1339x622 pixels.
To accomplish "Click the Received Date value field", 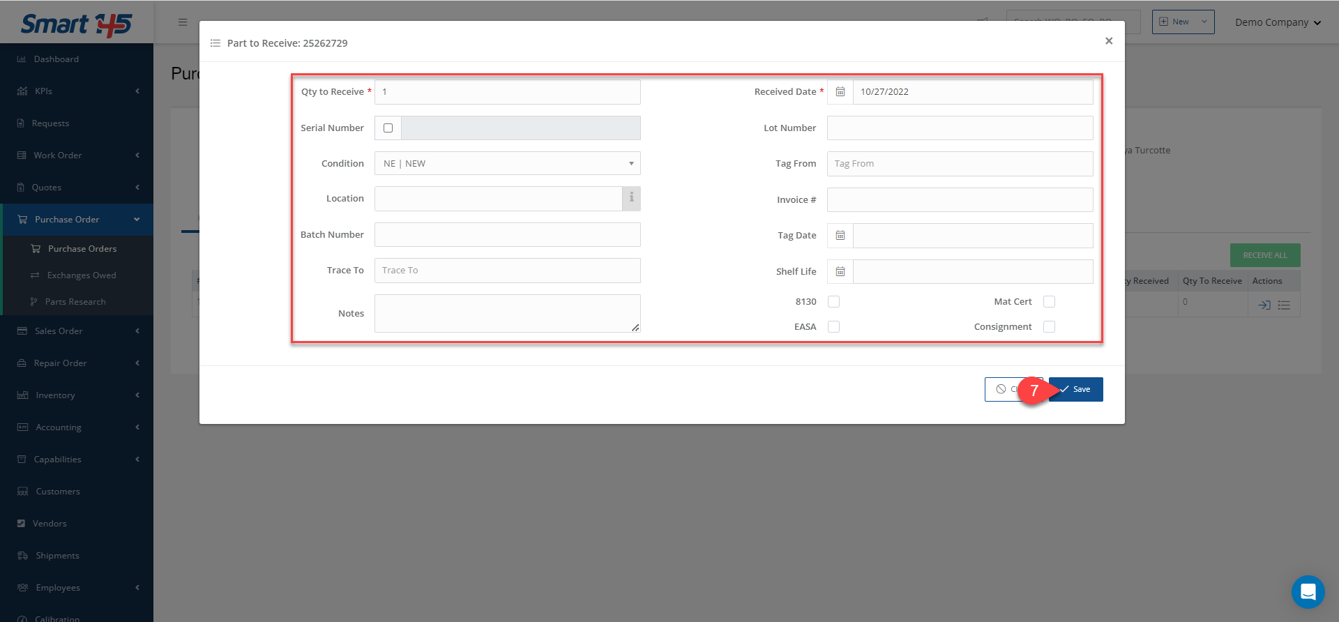I will pos(973,92).
